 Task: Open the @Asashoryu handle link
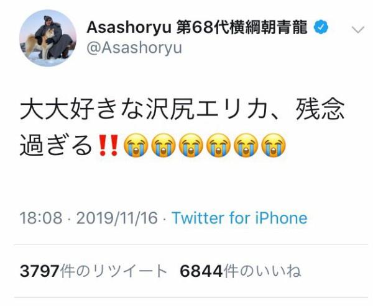134,48
